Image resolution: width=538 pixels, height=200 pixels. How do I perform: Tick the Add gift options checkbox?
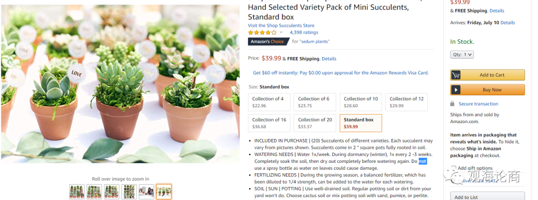[x=454, y=168]
